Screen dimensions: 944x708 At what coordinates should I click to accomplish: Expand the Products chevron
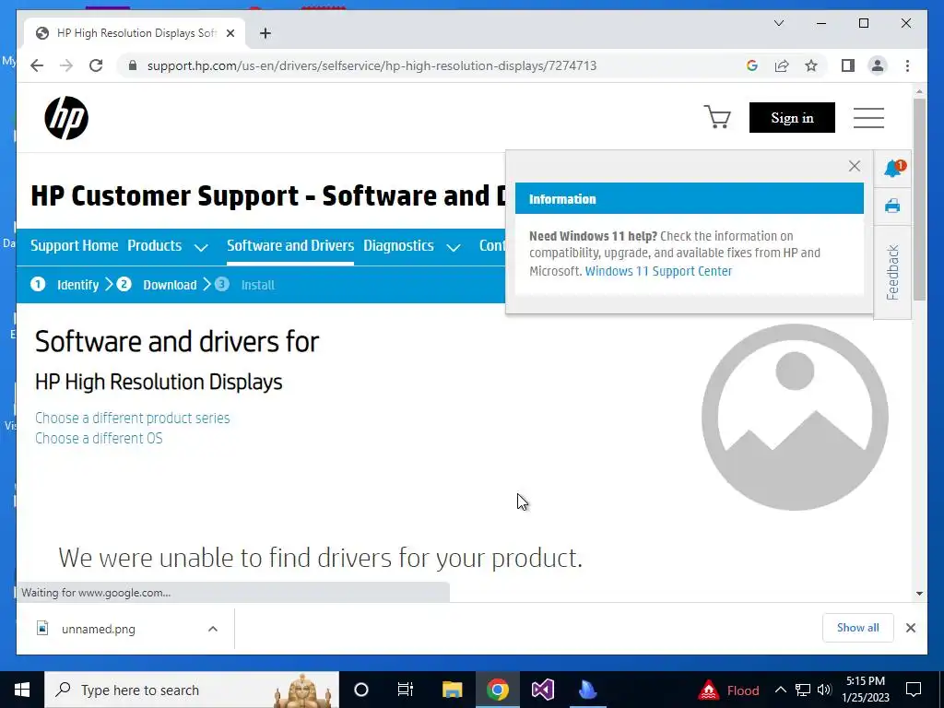[x=201, y=247]
